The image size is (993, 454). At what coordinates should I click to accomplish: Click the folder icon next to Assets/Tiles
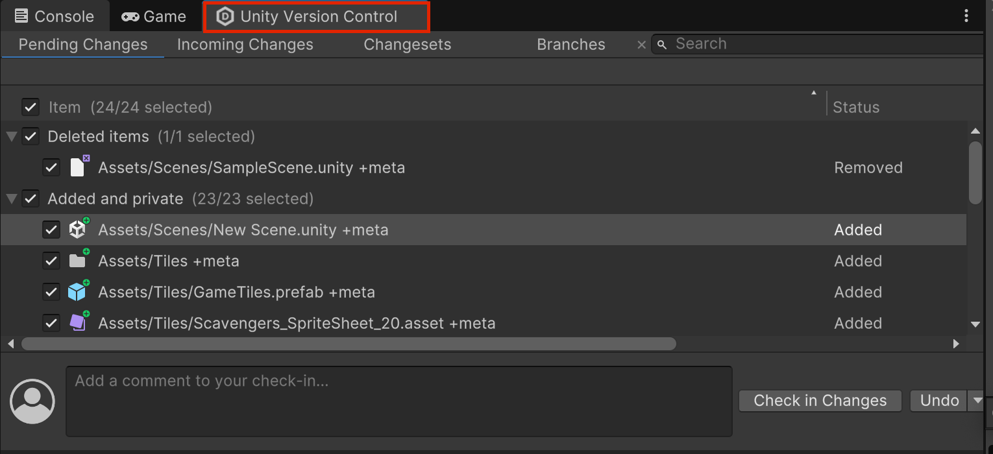(x=78, y=261)
